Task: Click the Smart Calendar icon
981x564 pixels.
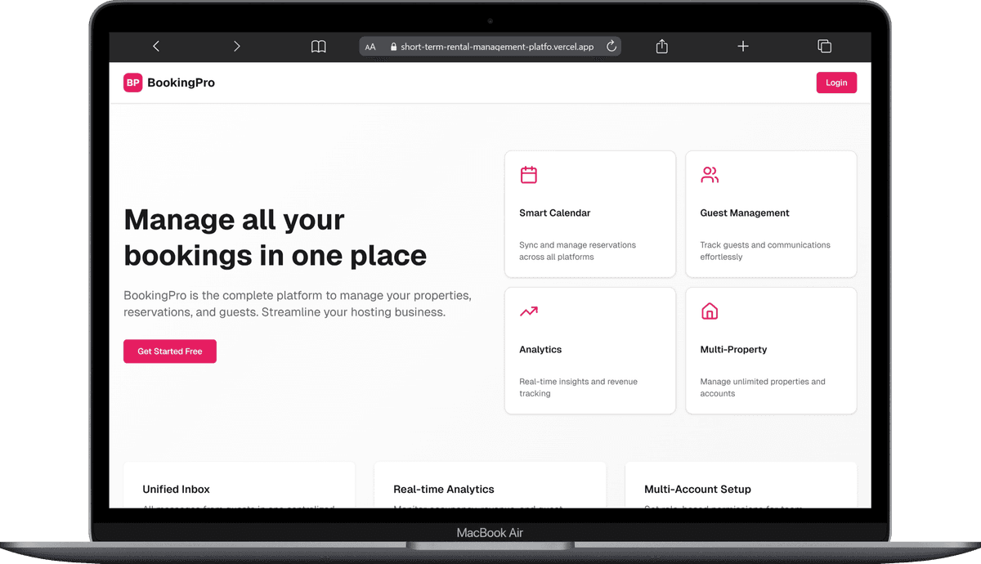Action: point(528,174)
